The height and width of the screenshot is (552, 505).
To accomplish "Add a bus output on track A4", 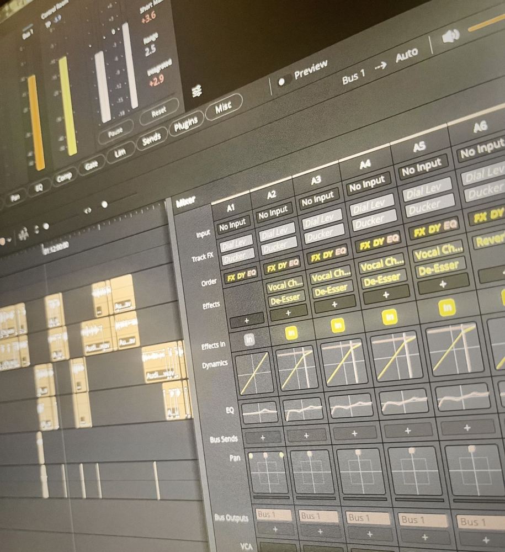I will [x=425, y=537].
